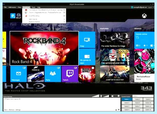Mute the speaker icon
The image size is (157, 114).
(x=112, y=96)
